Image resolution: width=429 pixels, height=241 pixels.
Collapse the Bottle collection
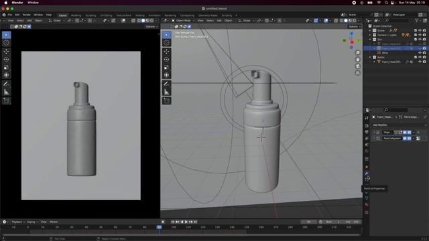pos(370,57)
